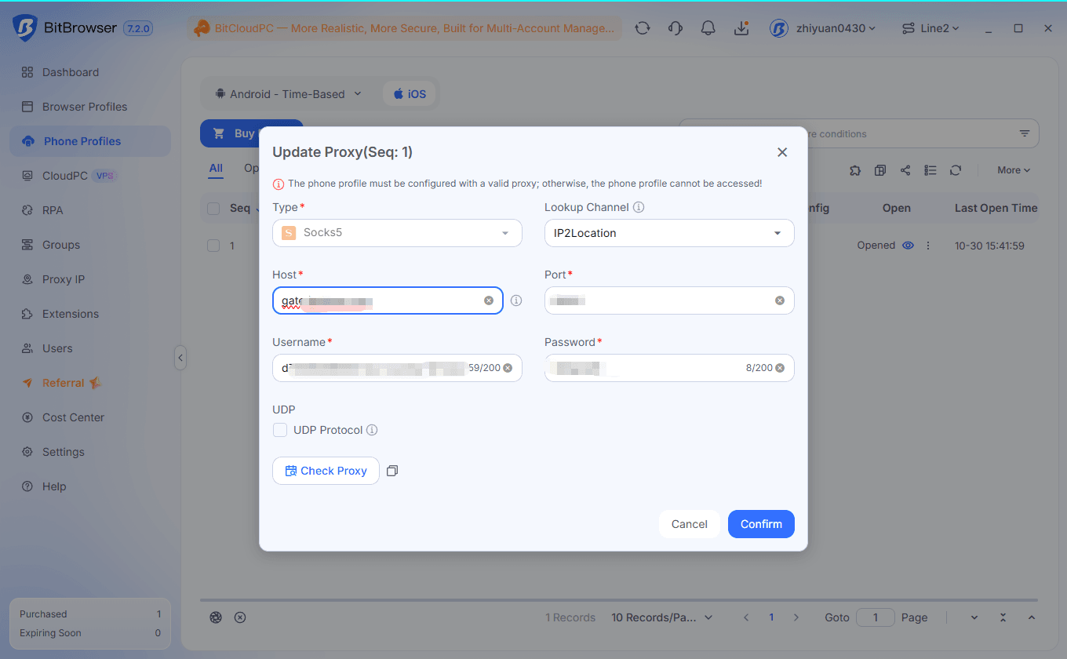Open the Line2 line selector dropdown
Screen dimensions: 1067x659
[930, 28]
